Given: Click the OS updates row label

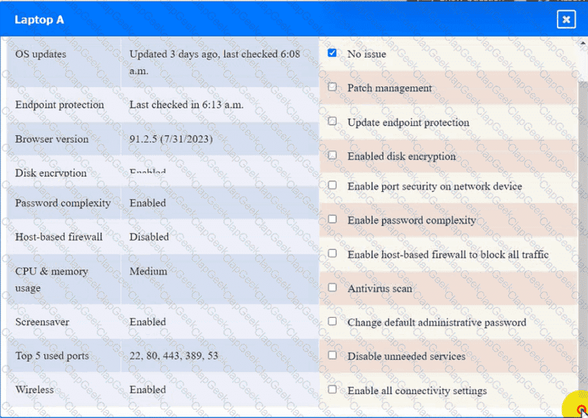Looking at the screenshot, I should tap(41, 54).
